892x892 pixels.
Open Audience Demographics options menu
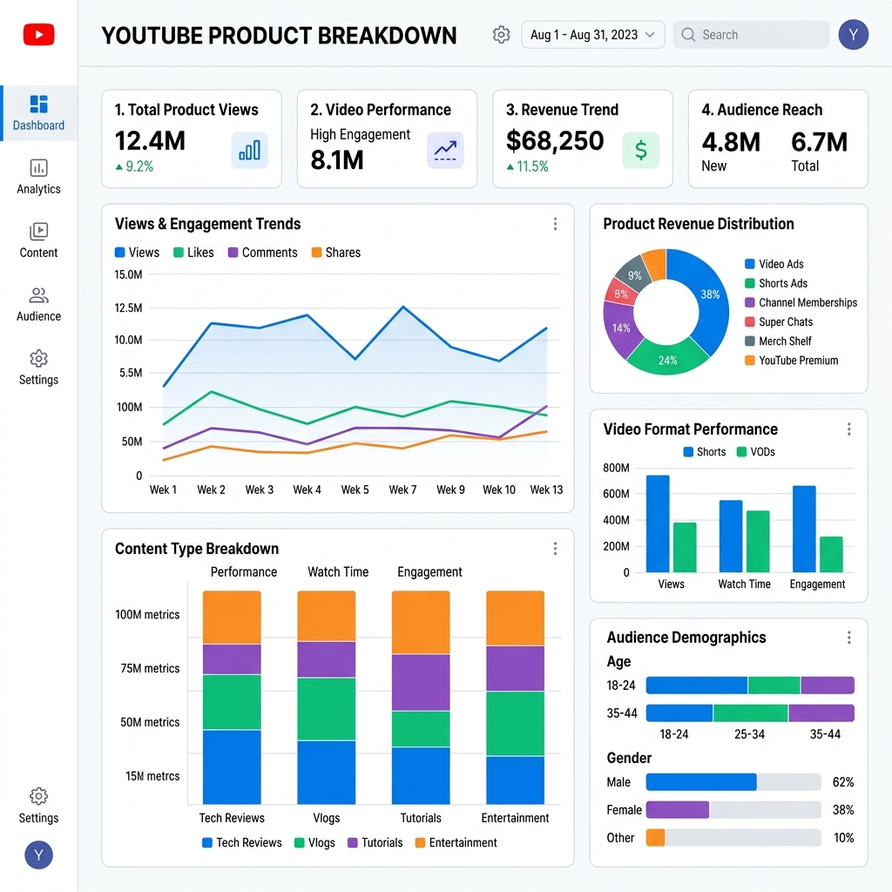[x=848, y=637]
